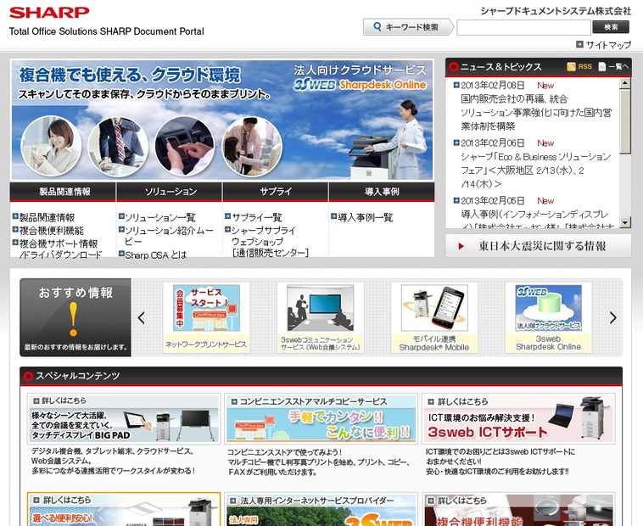Click the woman with phone circle image
Screen dimensions: 643x526
click(x=51, y=146)
